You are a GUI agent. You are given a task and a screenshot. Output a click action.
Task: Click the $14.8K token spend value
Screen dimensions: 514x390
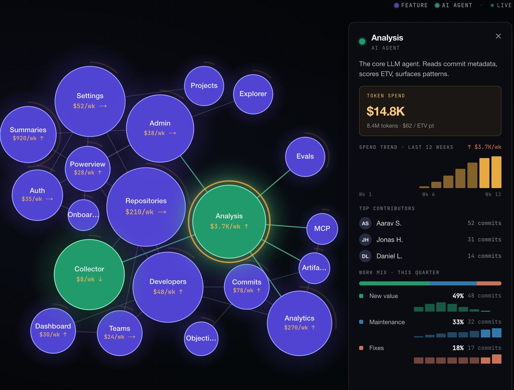pyautogui.click(x=385, y=111)
